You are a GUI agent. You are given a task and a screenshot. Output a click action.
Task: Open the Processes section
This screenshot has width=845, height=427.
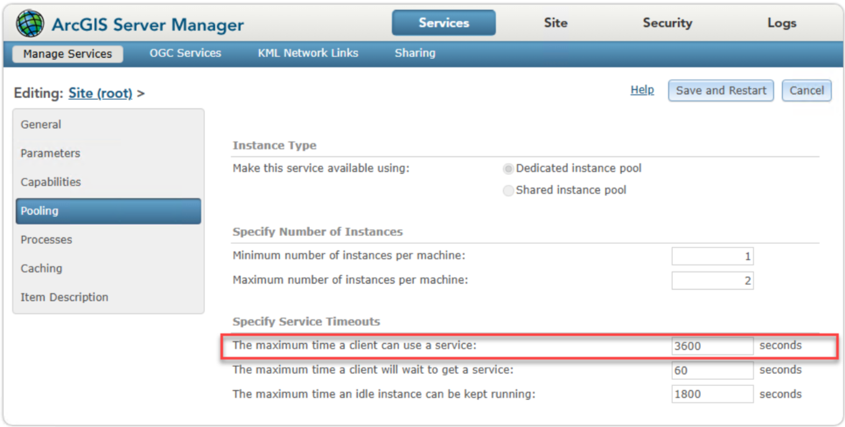107,240
